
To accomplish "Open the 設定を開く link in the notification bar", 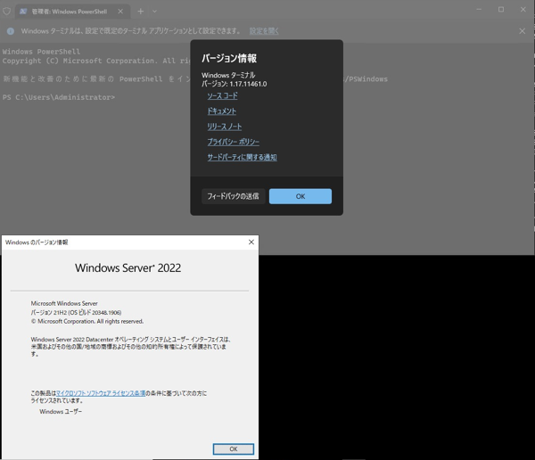I will click(x=264, y=31).
